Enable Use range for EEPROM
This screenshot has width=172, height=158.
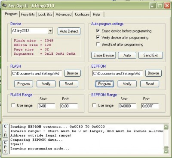[x=94, y=105]
